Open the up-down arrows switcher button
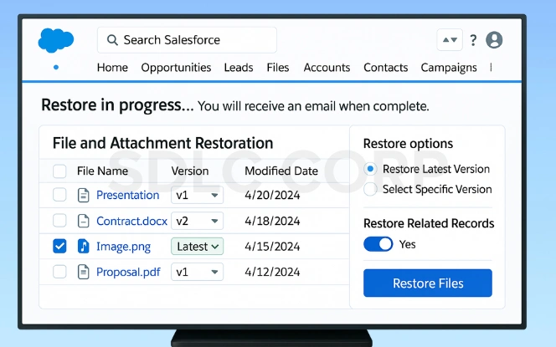556x347 pixels. (x=450, y=39)
